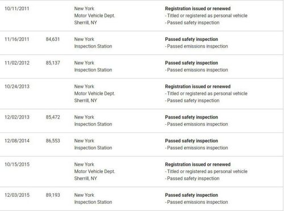284x211 pixels.
Task: Select the 86,553 odometer value
Action: [53, 141]
